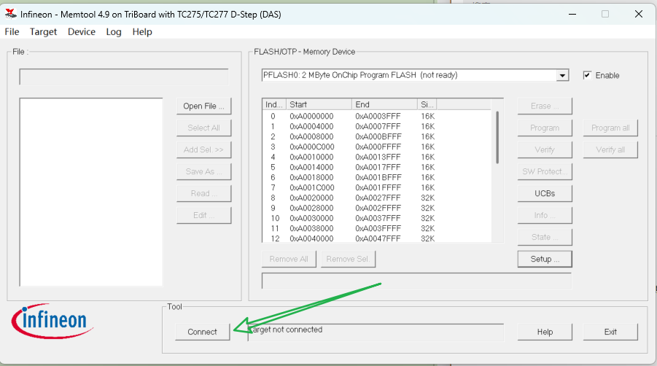Viewport: 657px width, 366px height.
Task: Click the Select All button
Action: coord(203,128)
